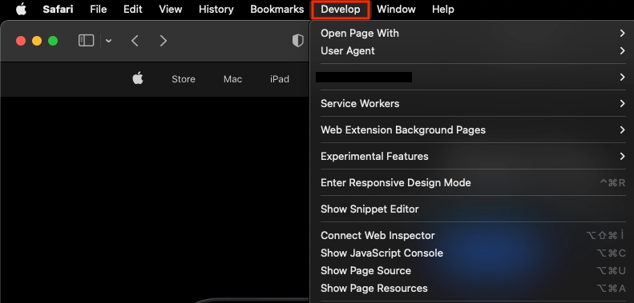Maximize Safari window with green button
This screenshot has width=634, height=303.
(x=53, y=41)
